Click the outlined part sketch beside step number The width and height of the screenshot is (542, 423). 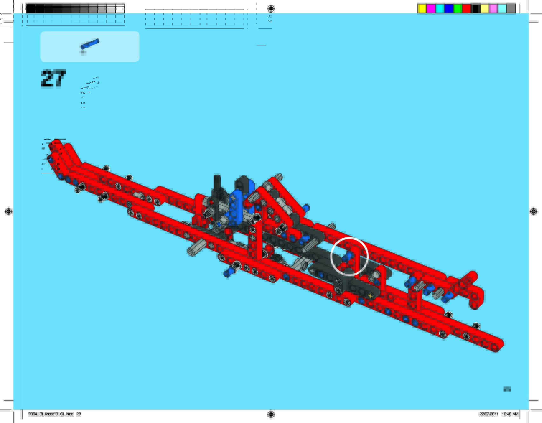pyautogui.click(x=90, y=86)
